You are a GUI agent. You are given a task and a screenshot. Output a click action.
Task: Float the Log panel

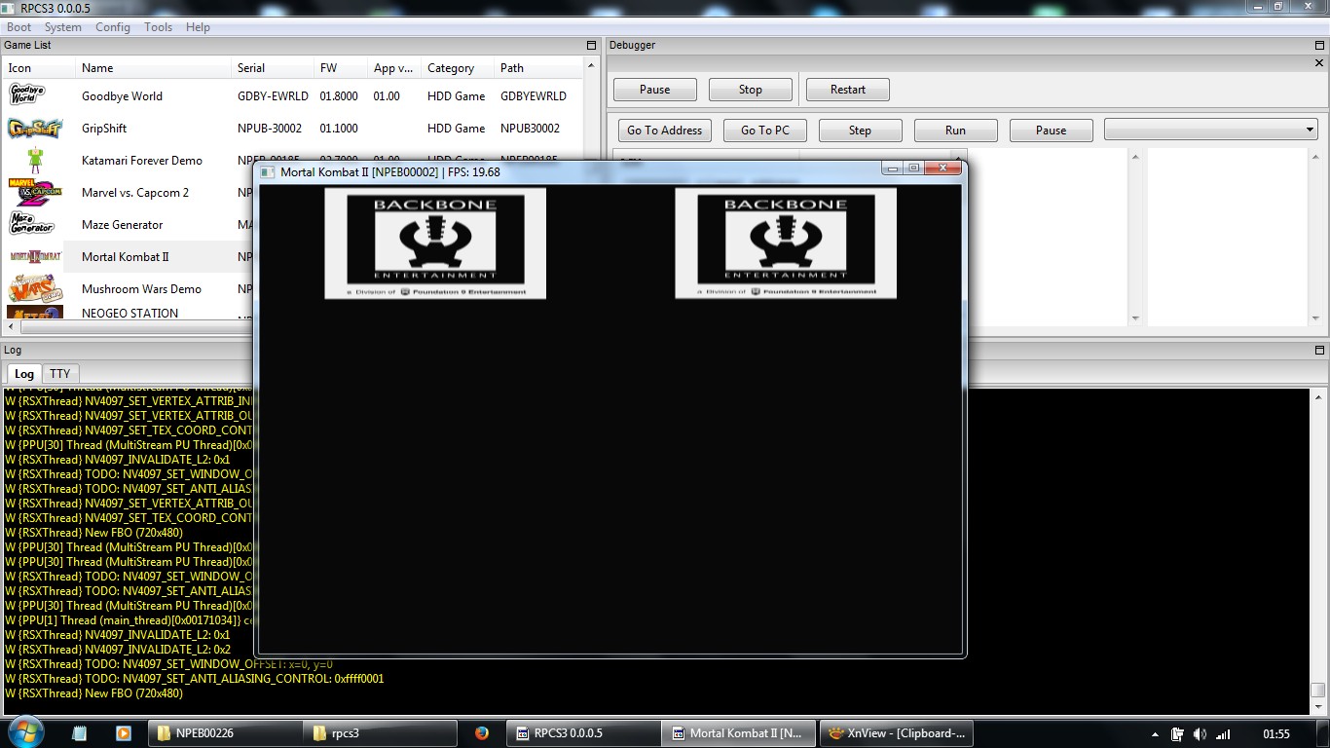click(x=1320, y=351)
